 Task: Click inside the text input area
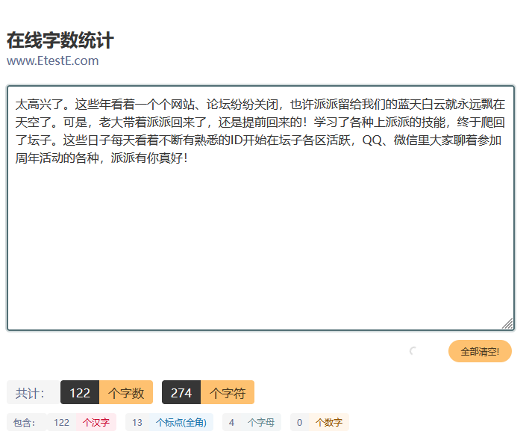coord(260,208)
